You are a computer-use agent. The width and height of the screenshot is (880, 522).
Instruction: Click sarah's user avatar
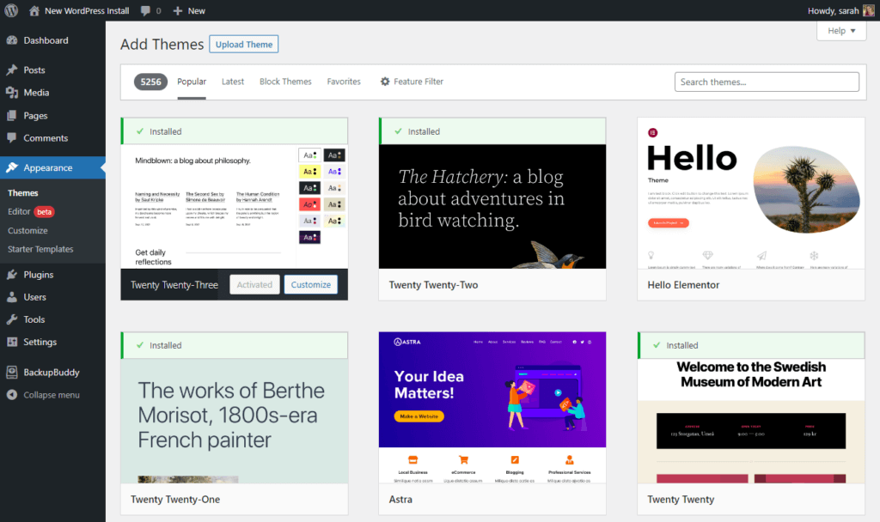pos(868,10)
